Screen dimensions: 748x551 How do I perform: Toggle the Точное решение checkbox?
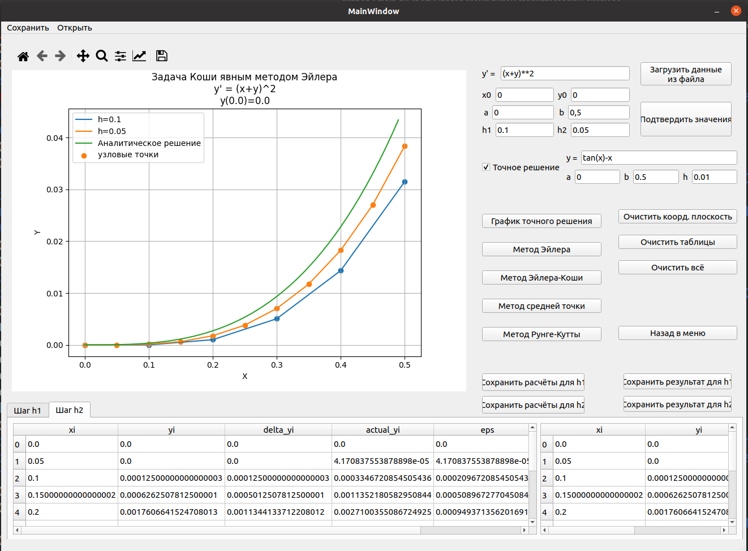point(486,167)
